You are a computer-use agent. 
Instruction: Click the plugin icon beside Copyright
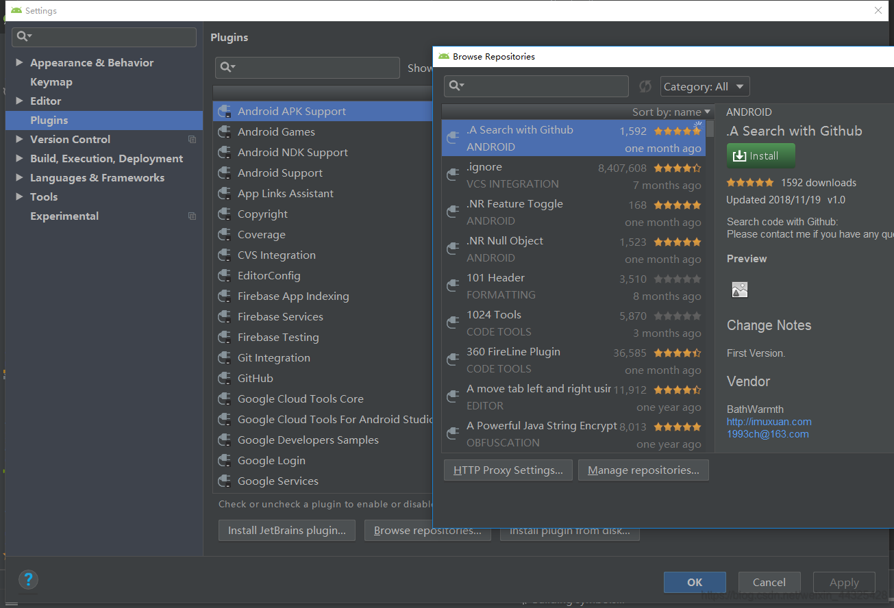tap(224, 214)
